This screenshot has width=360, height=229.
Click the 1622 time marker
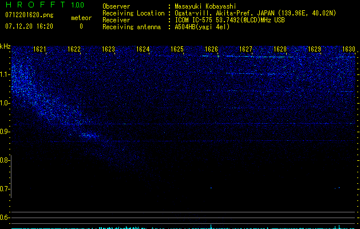74,49
